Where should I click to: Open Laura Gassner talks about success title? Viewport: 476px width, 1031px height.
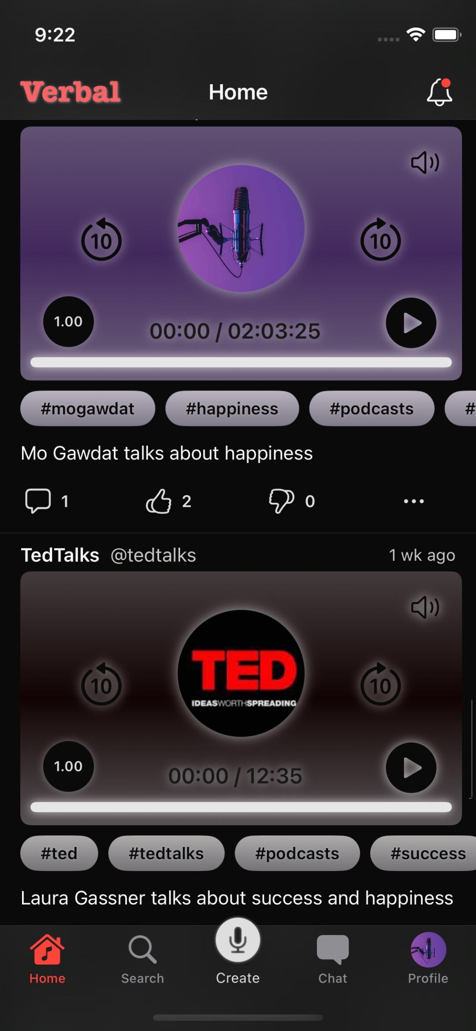tap(237, 898)
